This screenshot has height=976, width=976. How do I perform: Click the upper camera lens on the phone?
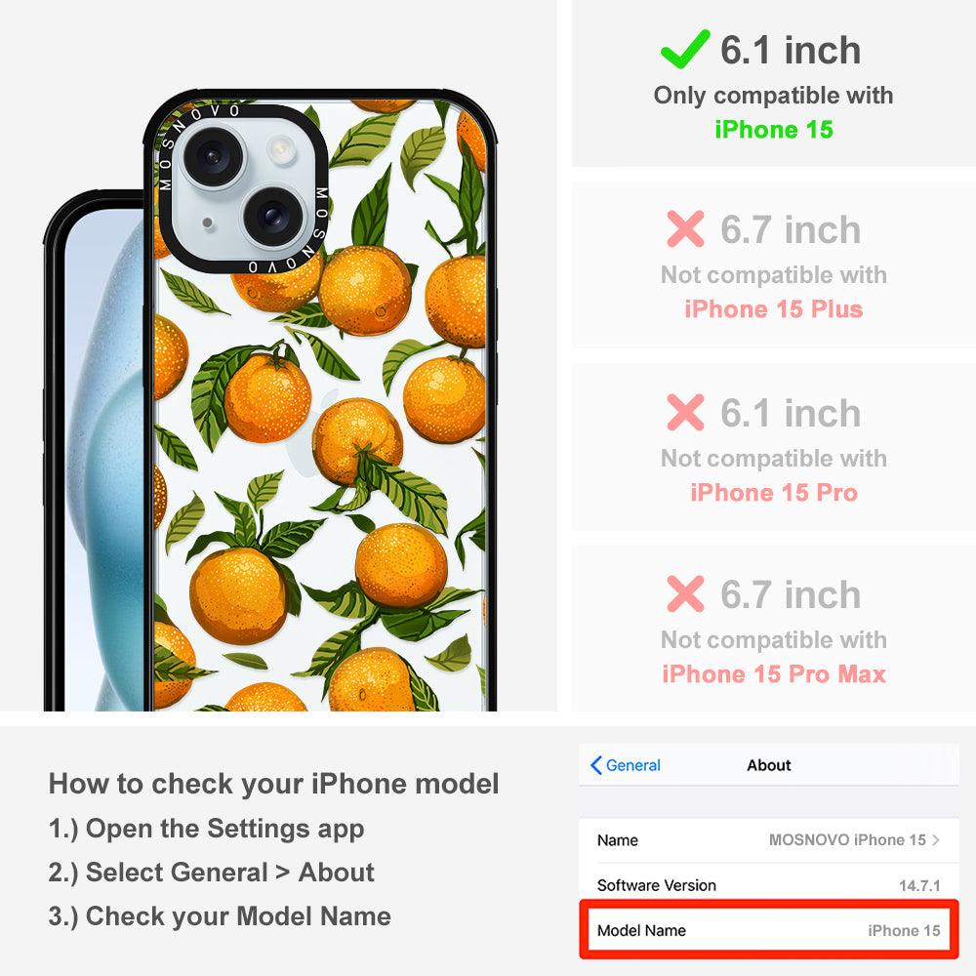[x=212, y=156]
